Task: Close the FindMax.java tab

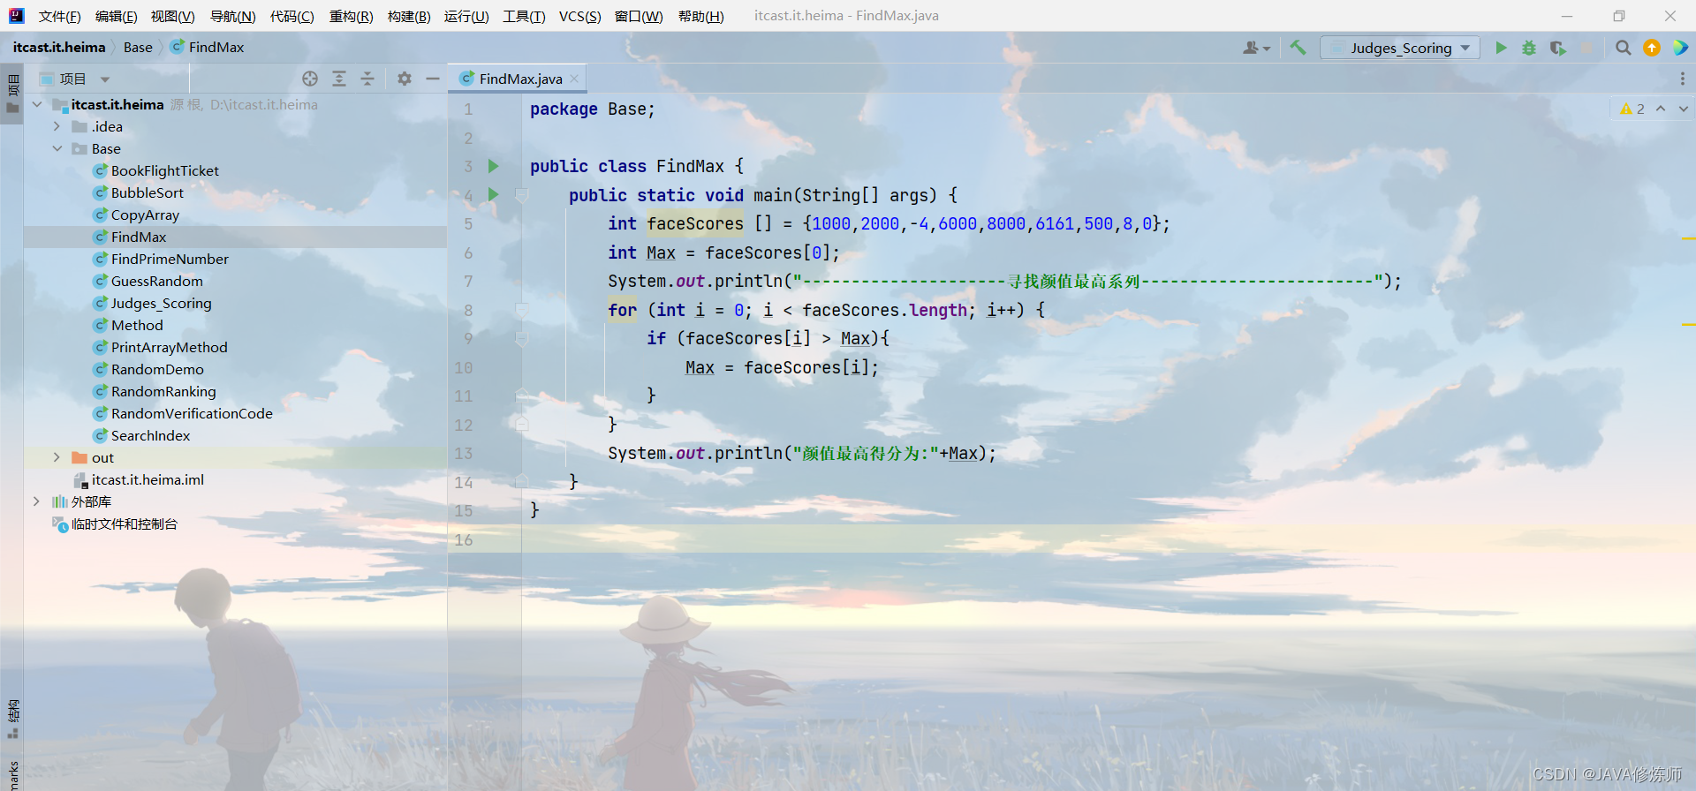Action: 574,79
